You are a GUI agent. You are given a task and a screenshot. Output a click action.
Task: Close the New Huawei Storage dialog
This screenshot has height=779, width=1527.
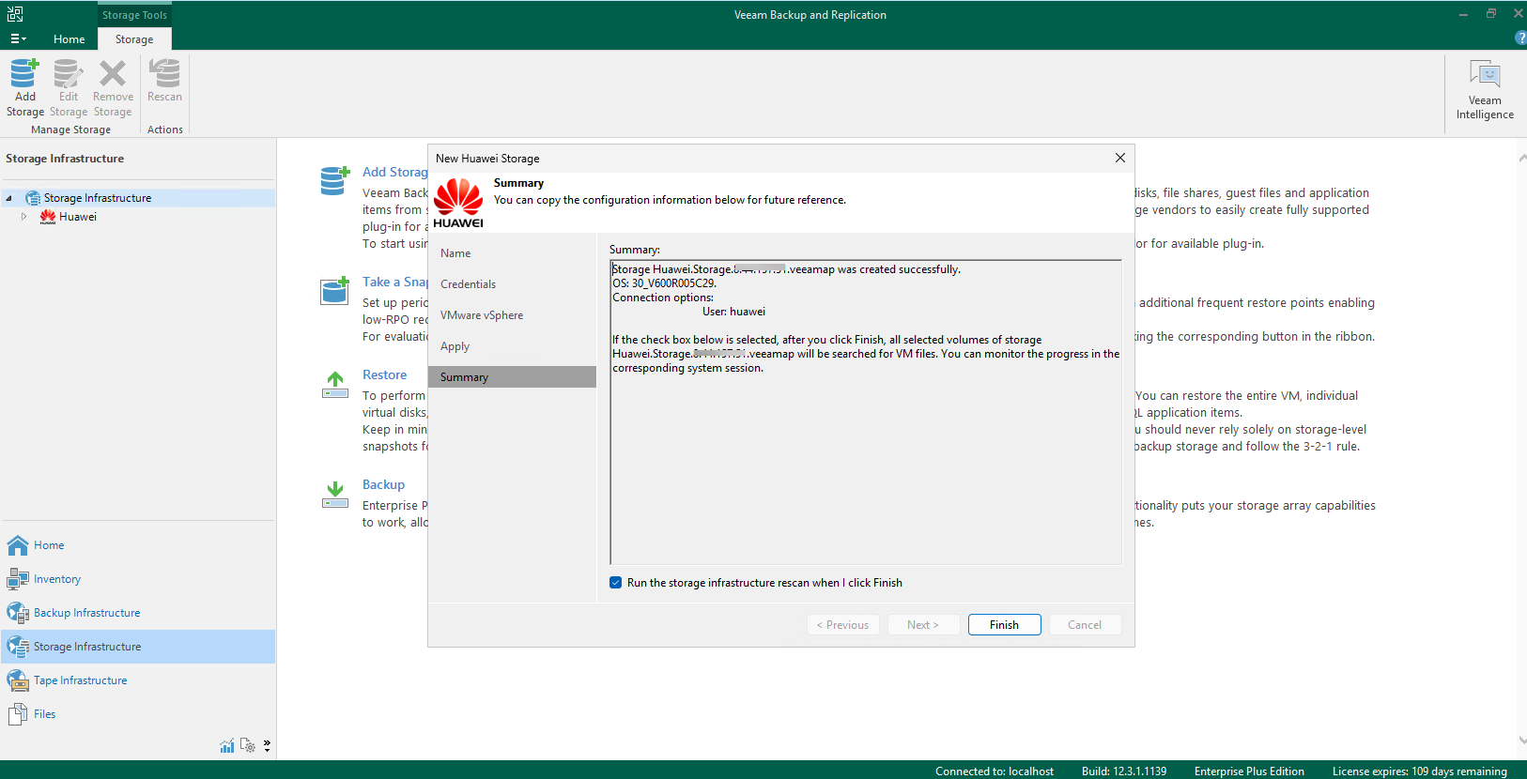click(x=1120, y=158)
